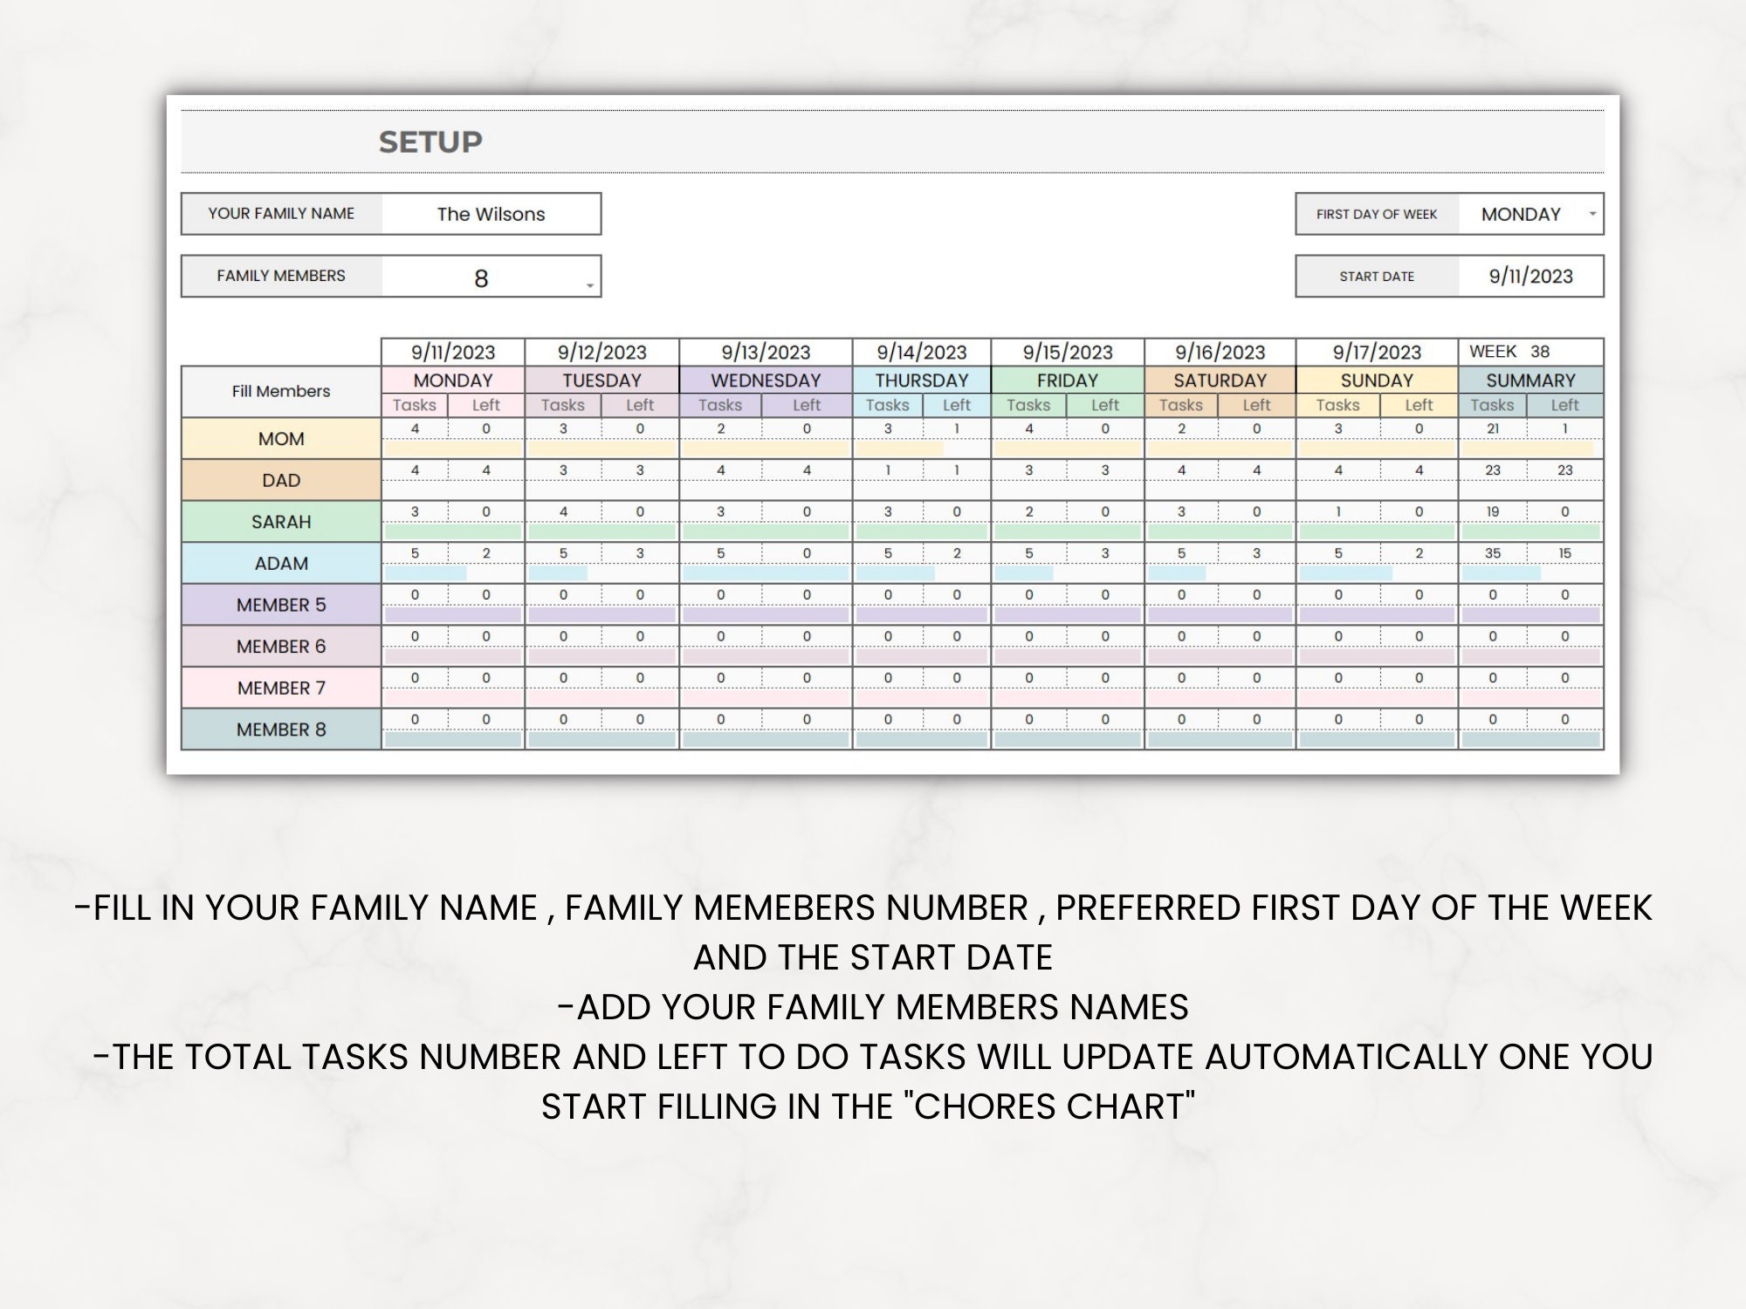Click MOM's Monday progress bar
The image size is (1746, 1309).
pos(453,449)
